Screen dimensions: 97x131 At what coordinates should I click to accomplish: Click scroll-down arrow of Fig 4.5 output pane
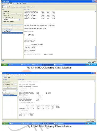95,118
